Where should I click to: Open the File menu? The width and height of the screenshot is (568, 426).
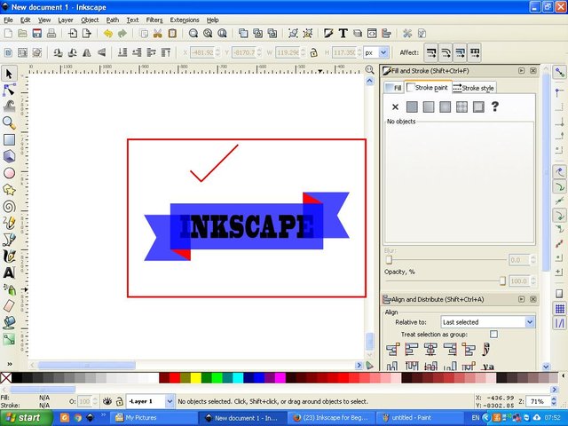(8, 20)
